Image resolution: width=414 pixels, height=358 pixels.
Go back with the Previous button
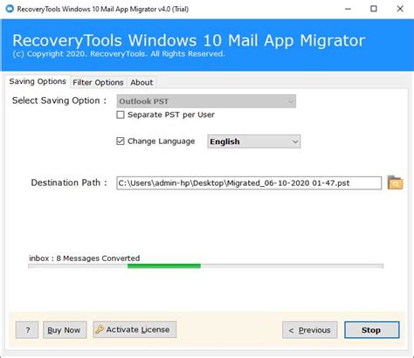pos(310,330)
